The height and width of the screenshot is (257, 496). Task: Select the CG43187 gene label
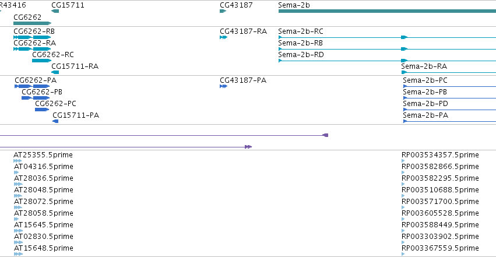(x=236, y=5)
